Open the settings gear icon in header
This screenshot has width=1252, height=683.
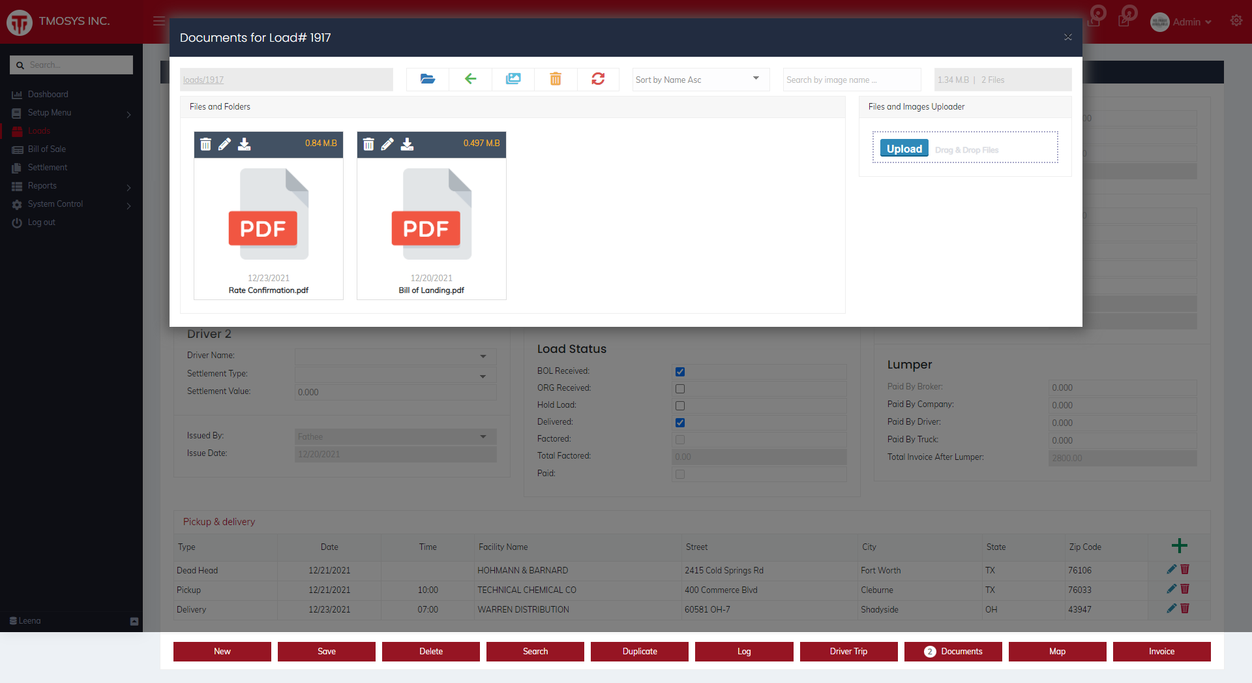coord(1236,21)
